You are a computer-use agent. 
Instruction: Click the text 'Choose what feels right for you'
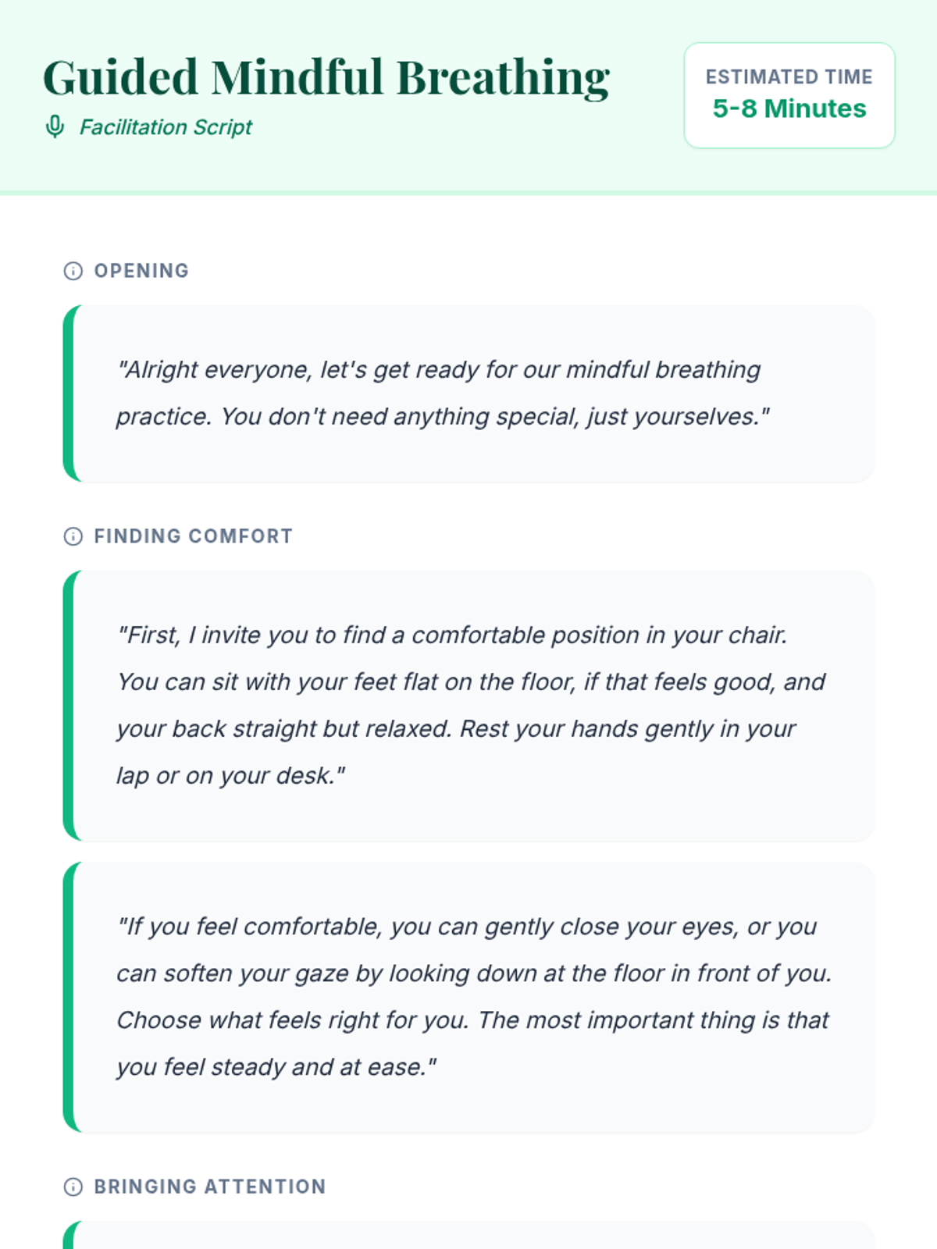[x=294, y=1020]
